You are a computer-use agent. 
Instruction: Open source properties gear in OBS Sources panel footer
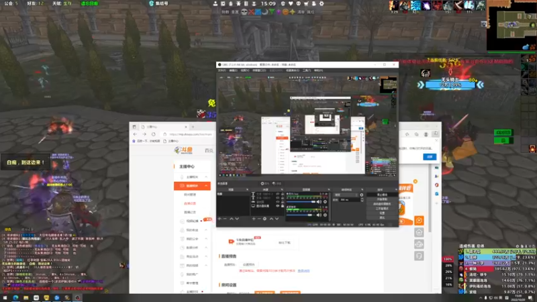point(264,219)
